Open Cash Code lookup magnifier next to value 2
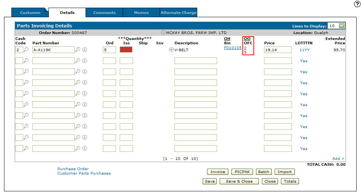Viewport: 361px width, 195px height. pos(26,49)
